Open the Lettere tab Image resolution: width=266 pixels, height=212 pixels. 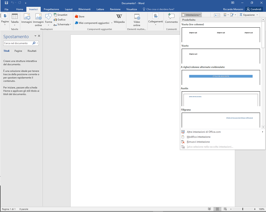(100, 9)
